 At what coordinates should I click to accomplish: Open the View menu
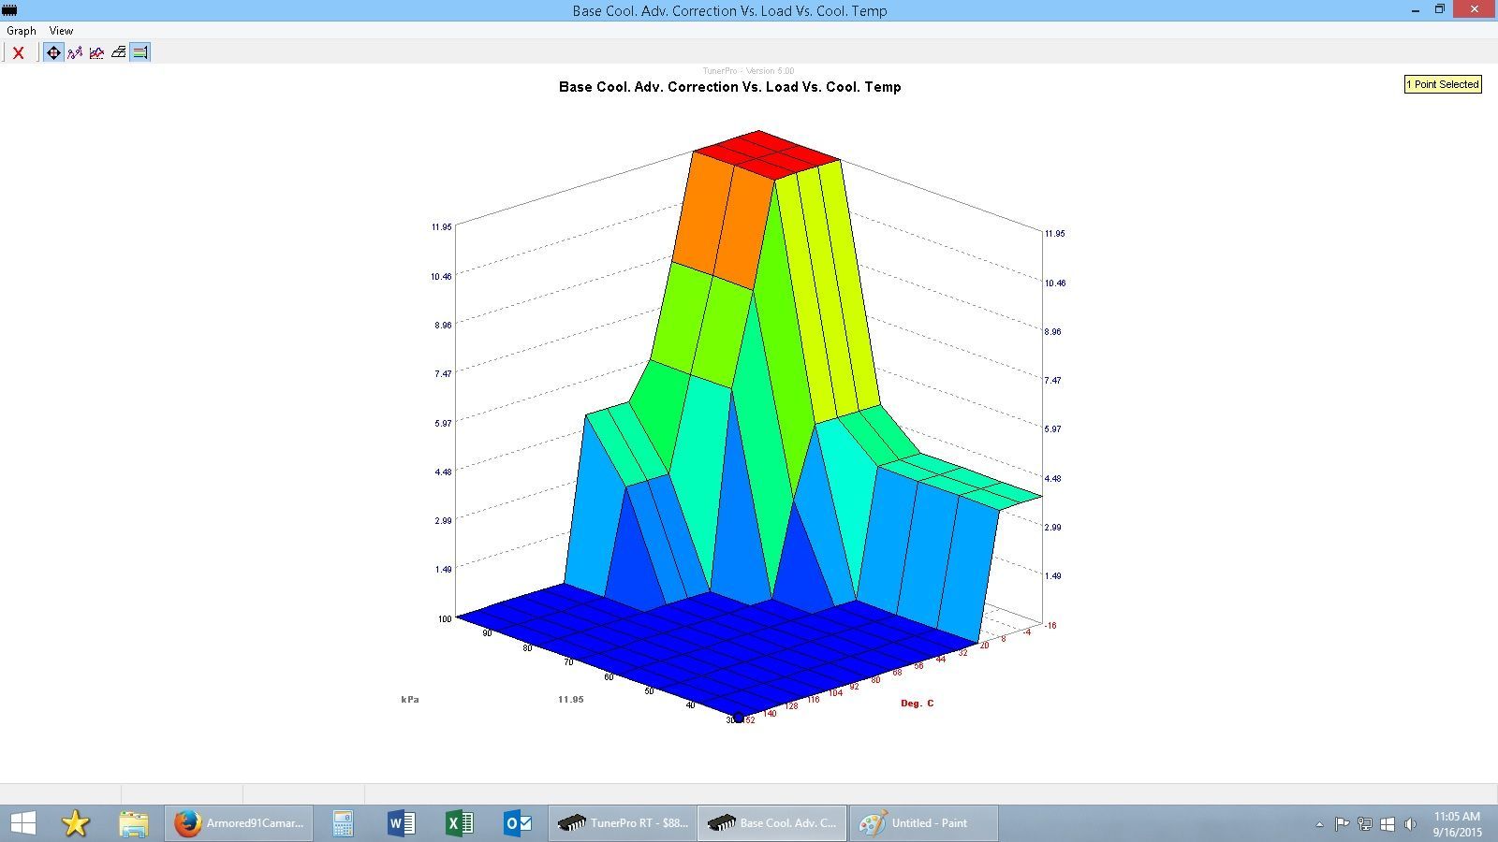click(x=61, y=31)
